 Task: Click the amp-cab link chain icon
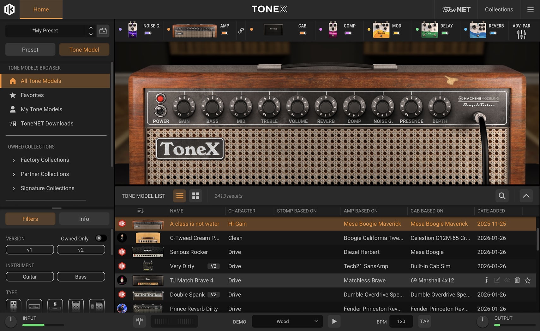241,31
